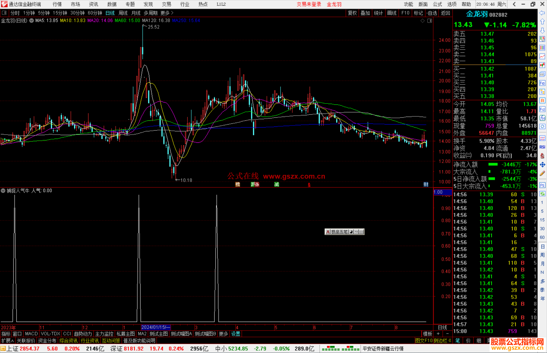Viewport: 547px width, 353px height.
Task: Click the back arrow sidebar icon
Action: (542, 13)
